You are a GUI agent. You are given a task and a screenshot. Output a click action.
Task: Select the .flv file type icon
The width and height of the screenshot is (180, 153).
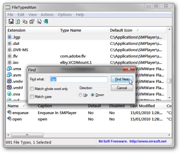(9, 56)
